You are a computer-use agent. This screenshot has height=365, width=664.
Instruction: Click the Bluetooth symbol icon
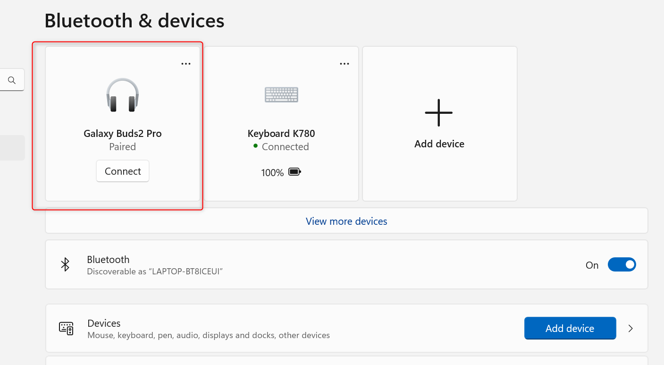[66, 264]
